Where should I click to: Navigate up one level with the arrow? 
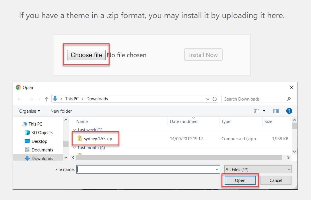click(x=46, y=99)
